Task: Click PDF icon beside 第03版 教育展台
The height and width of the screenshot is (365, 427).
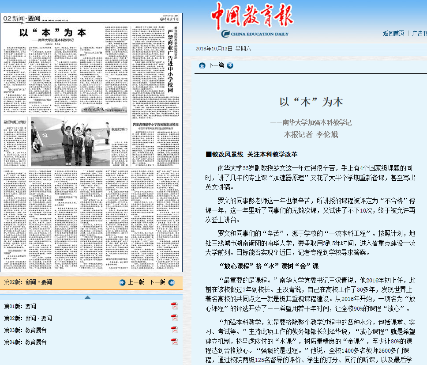Action: click(x=175, y=330)
